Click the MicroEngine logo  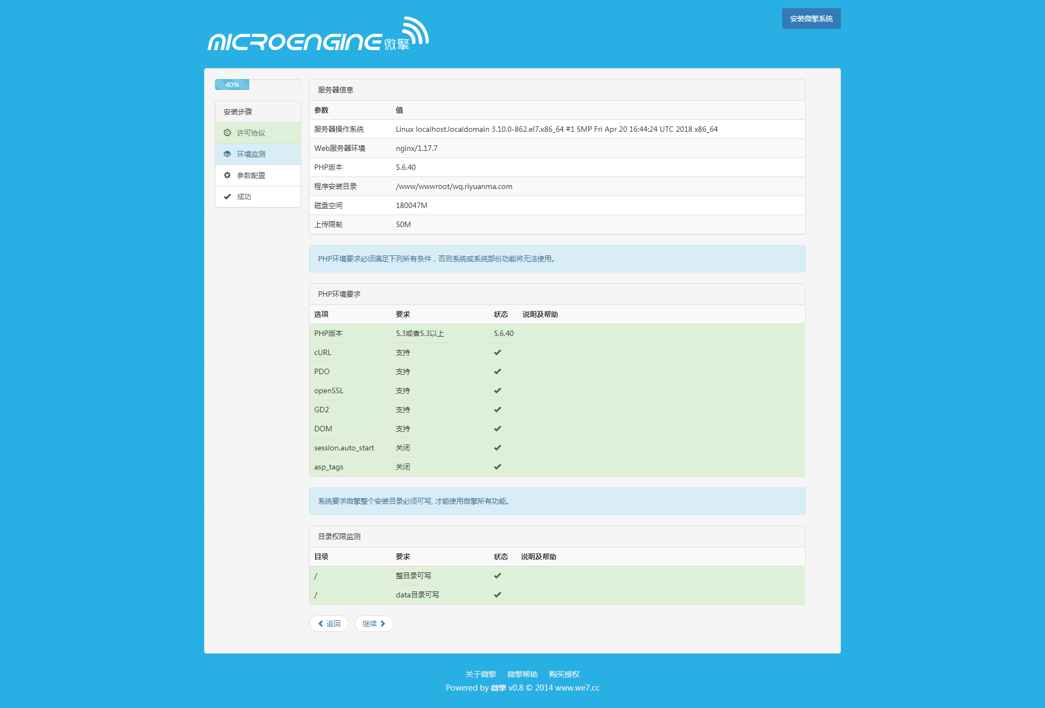pos(318,35)
